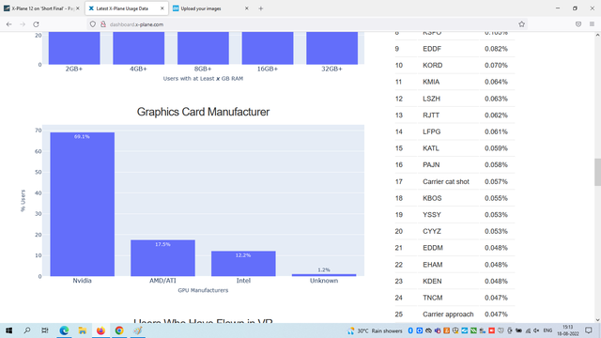Screen dimensions: 601x338
Task: Click the site padlock icon
Action: [102, 24]
